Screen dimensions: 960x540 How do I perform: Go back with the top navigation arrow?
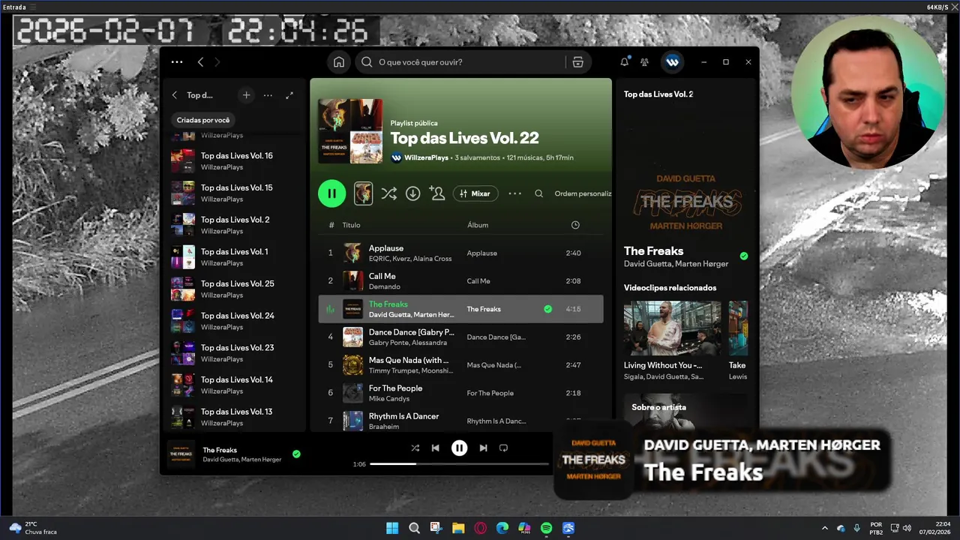[200, 62]
